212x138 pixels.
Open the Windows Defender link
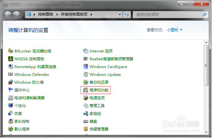tap(32, 75)
